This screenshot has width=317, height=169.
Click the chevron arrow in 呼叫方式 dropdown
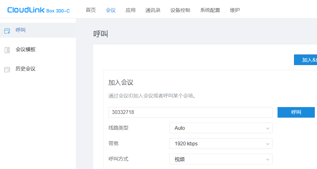coord(268,159)
